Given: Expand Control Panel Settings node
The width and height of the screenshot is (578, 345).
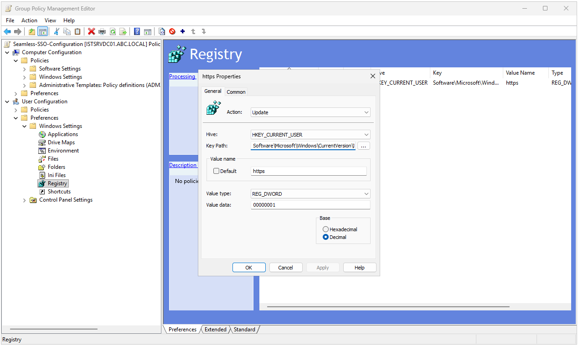Looking at the screenshot, I should coord(25,200).
